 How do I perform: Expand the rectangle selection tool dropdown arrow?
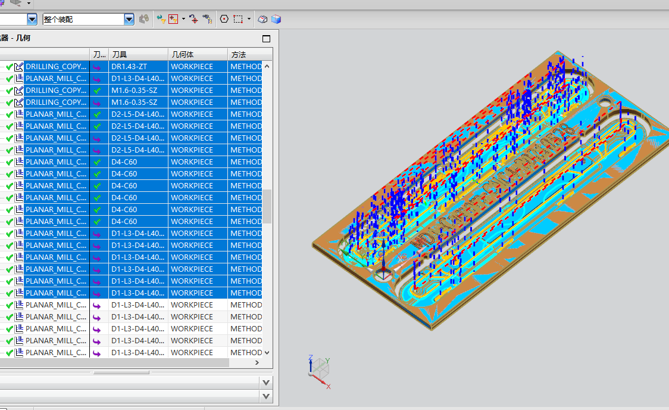(249, 19)
